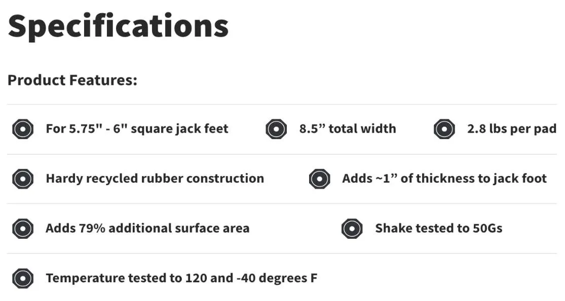Image resolution: width=565 pixels, height=301 pixels.
Task: Click the bullet icon beside thickness to jack foot
Action: [320, 179]
